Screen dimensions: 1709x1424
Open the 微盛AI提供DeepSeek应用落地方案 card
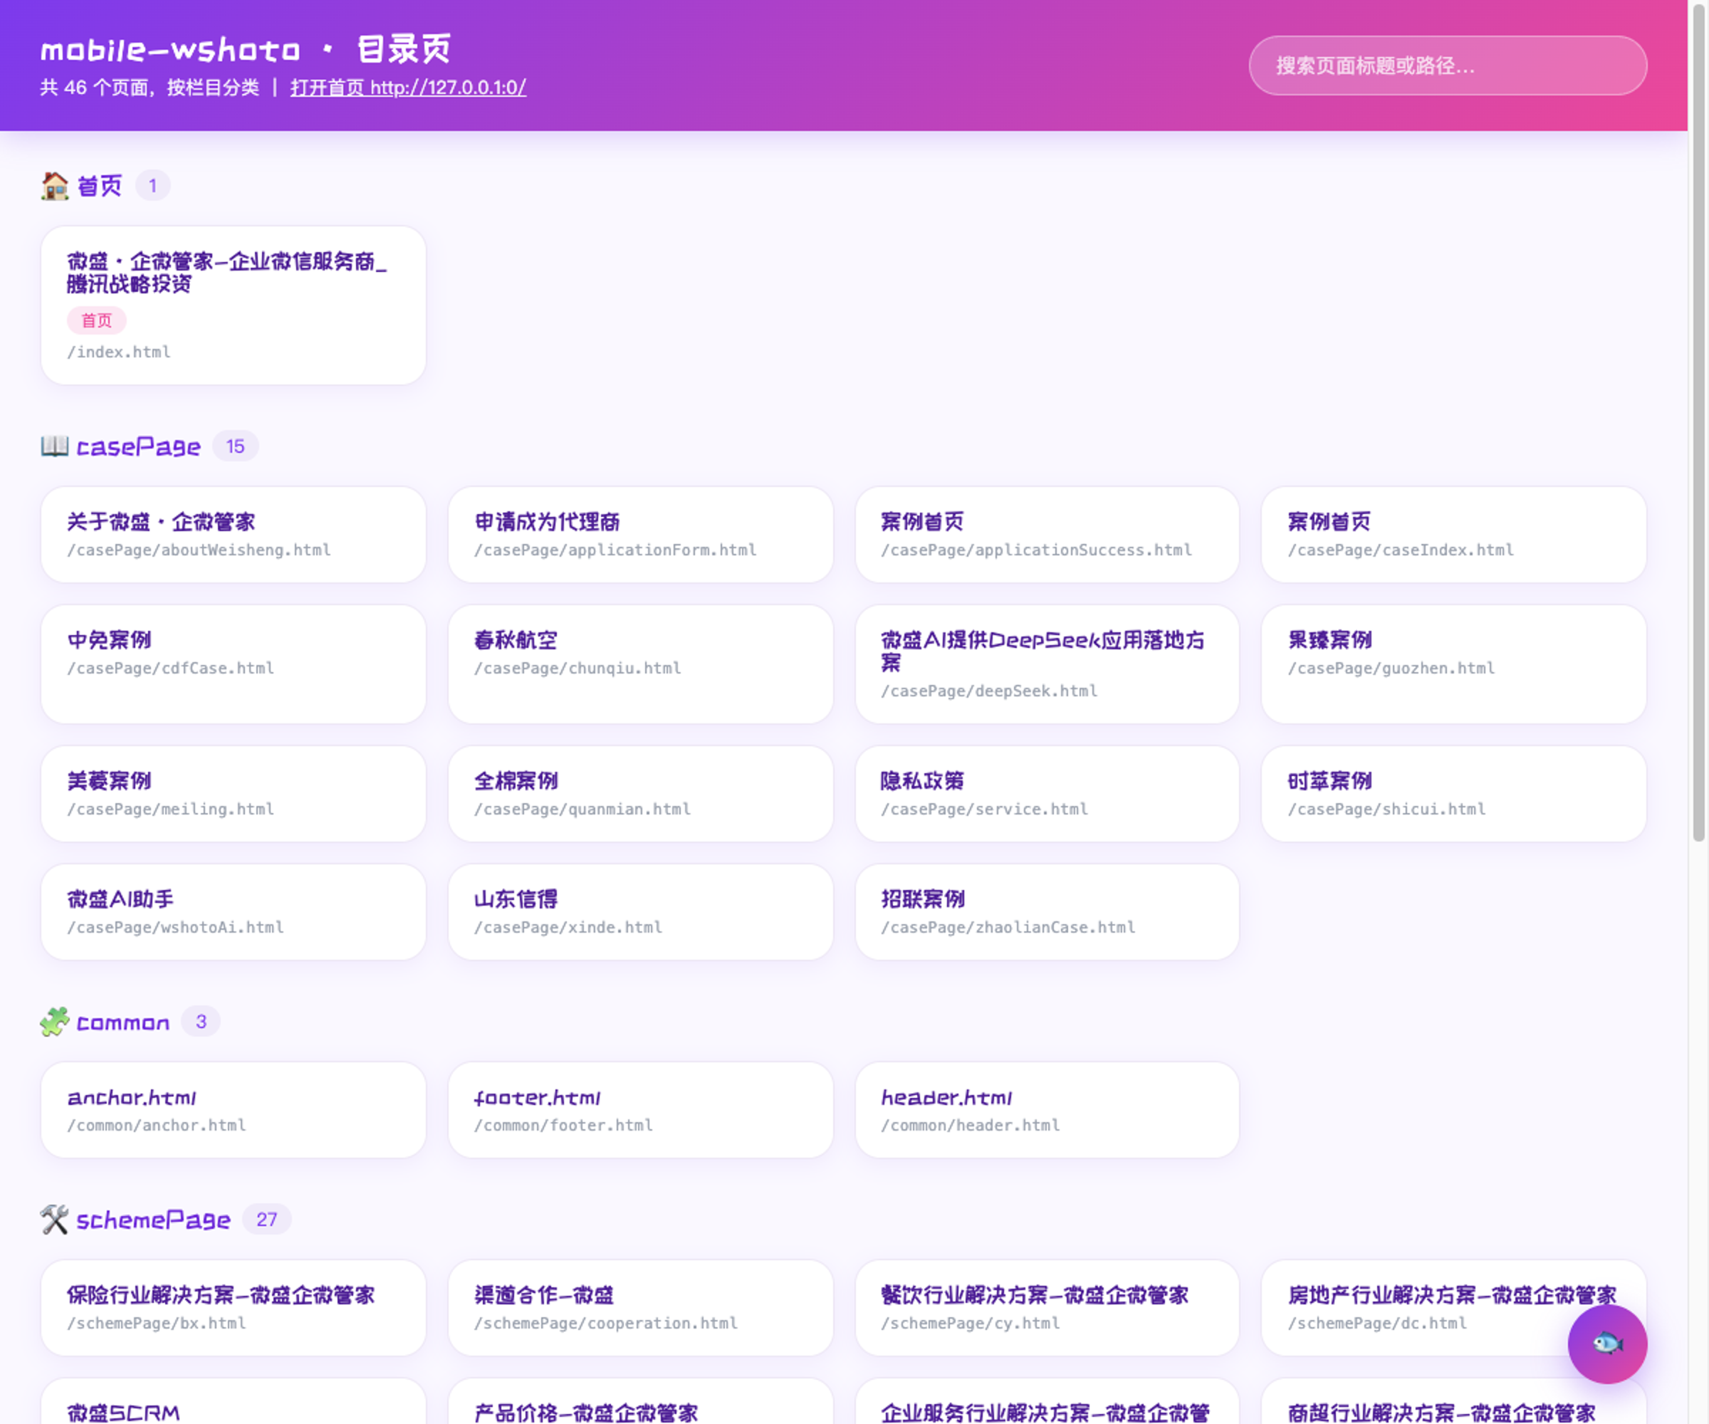1047,664
